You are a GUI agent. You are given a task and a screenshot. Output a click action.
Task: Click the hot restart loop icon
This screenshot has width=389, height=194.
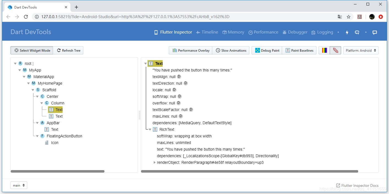coord(357,32)
